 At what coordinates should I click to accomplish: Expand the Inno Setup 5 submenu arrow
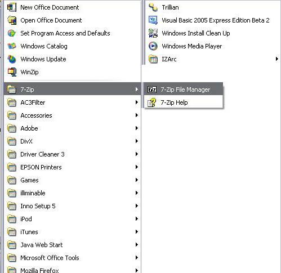(137, 206)
